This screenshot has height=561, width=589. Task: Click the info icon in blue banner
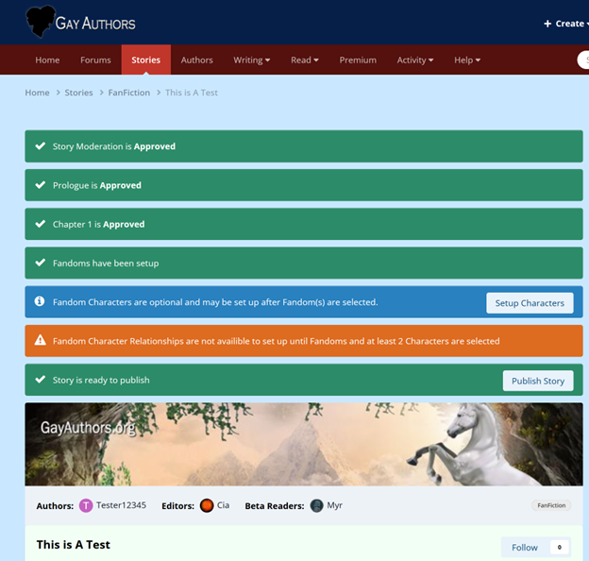[40, 302]
